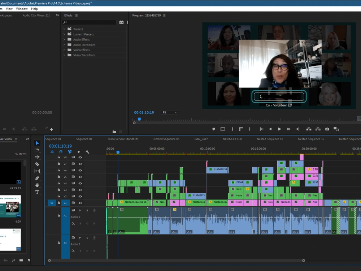Viewport: 361px width, 271px height.
Task: Lock video track V2
Action: (x=59, y=196)
